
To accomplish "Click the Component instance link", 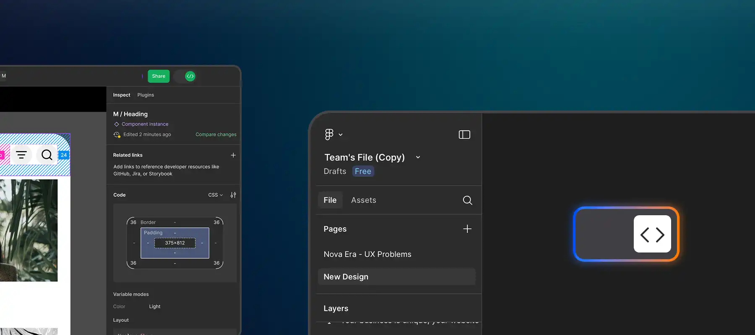I will 145,124.
